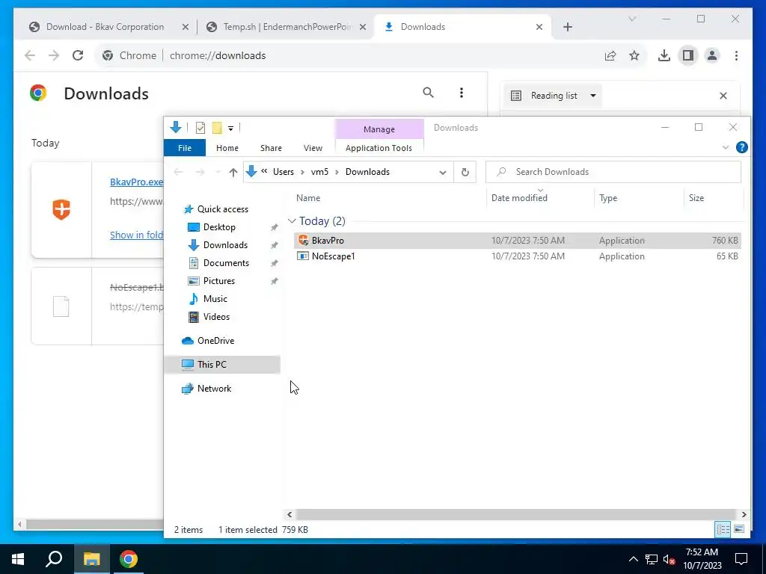Screen dimensions: 766x574
Task: Click the Search Downloads field
Action: click(x=613, y=172)
